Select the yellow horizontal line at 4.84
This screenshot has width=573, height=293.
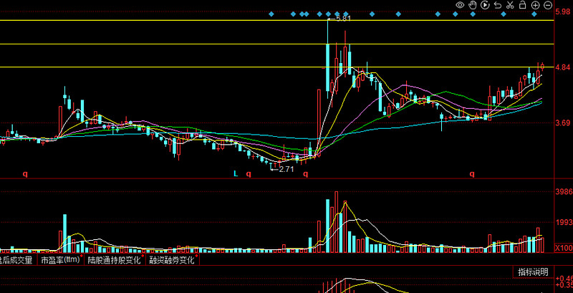tap(277, 67)
